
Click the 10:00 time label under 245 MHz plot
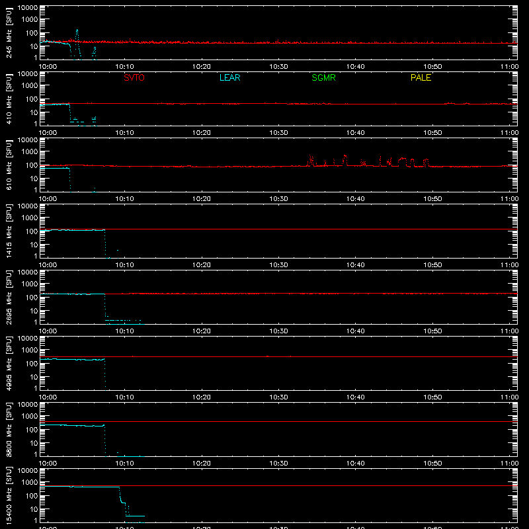[48, 67]
